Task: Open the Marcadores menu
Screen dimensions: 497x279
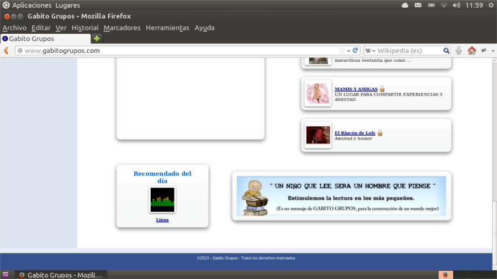Action: tap(122, 28)
